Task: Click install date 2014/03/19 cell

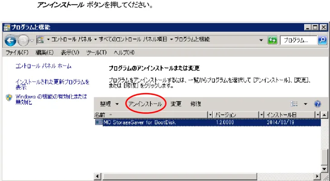Action: [x=280, y=122]
